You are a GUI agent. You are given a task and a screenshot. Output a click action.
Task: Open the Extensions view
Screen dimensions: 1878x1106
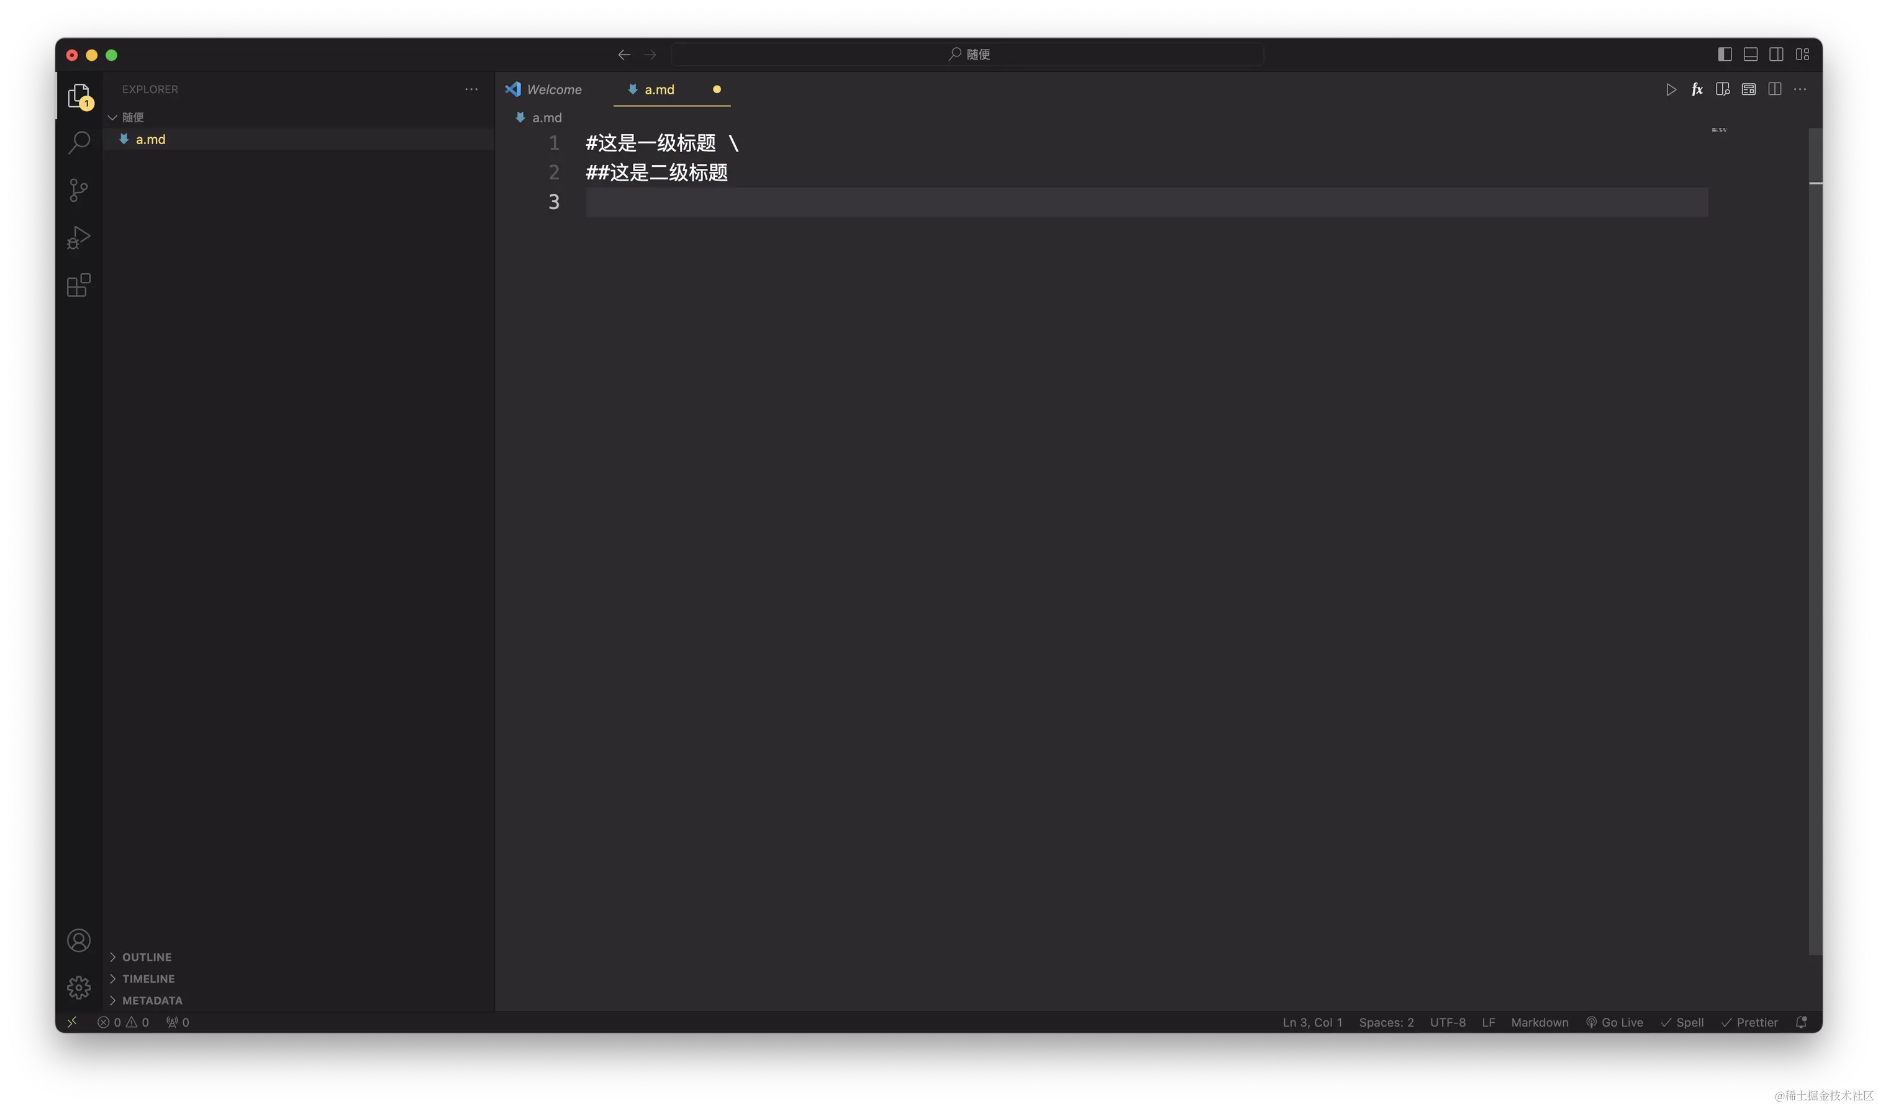click(78, 285)
